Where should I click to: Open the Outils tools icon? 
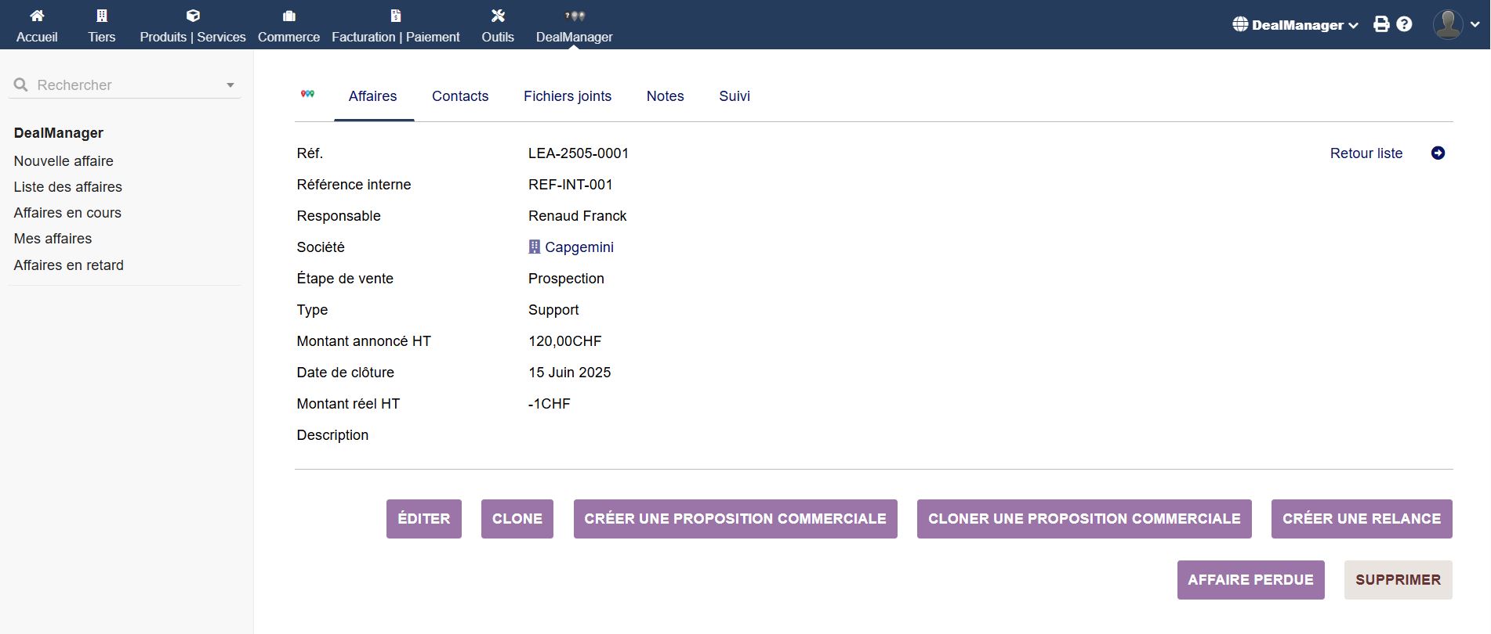498,16
